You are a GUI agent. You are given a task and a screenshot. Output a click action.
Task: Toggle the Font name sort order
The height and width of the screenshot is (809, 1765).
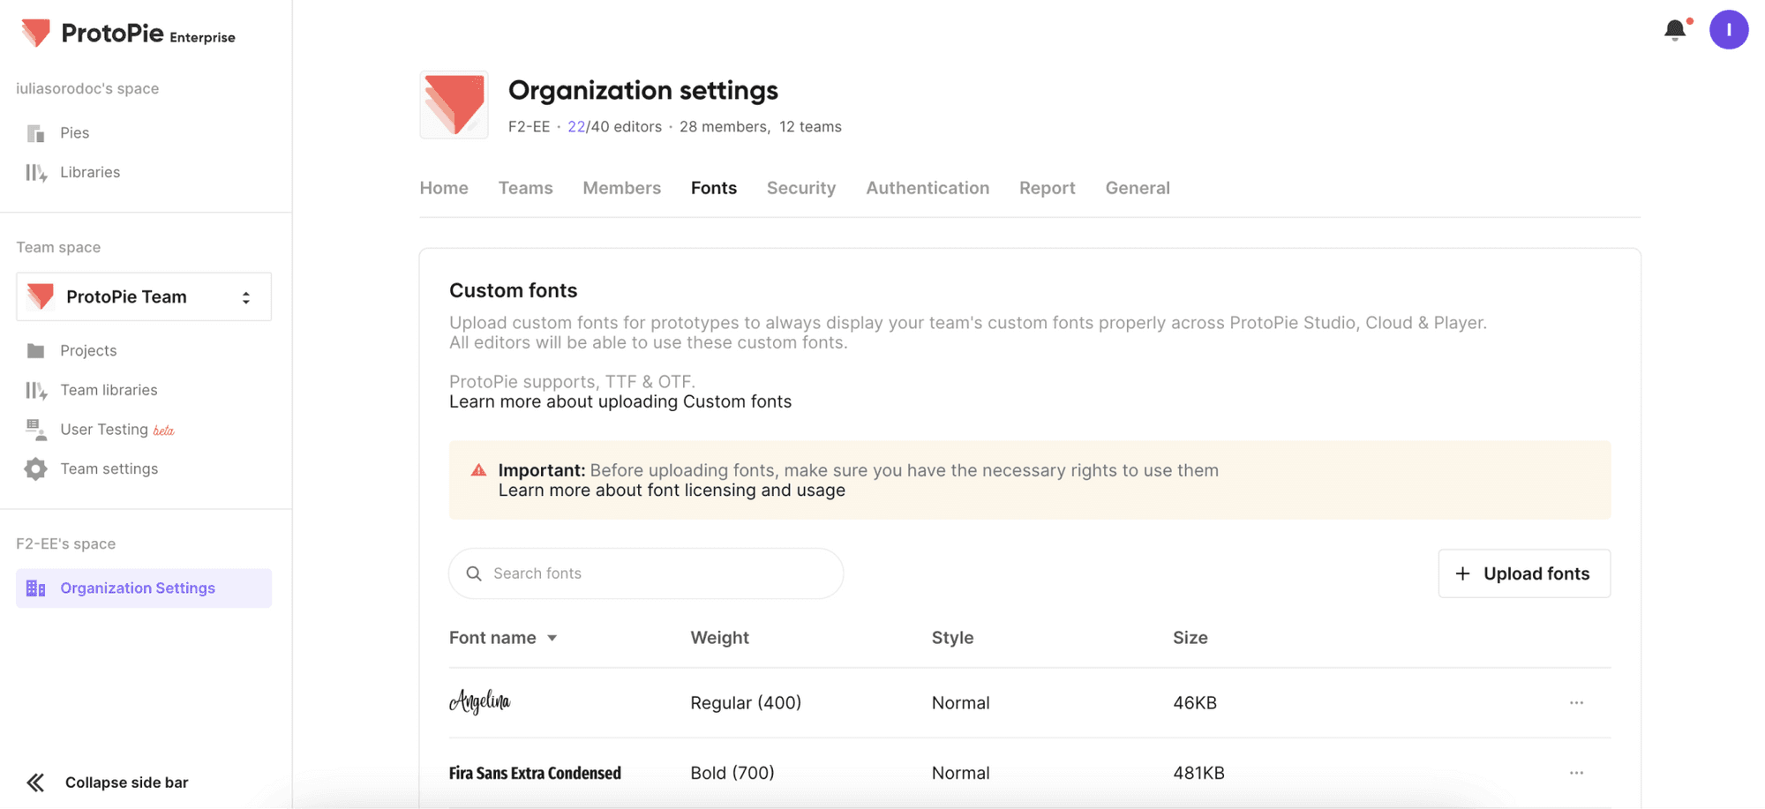click(x=553, y=637)
